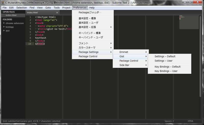Change syntax via HTML status label
This screenshot has width=204, height=125.
click(x=190, y=121)
